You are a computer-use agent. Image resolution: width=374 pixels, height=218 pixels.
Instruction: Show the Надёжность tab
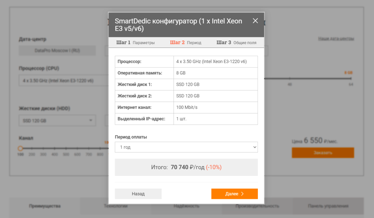click(186, 206)
